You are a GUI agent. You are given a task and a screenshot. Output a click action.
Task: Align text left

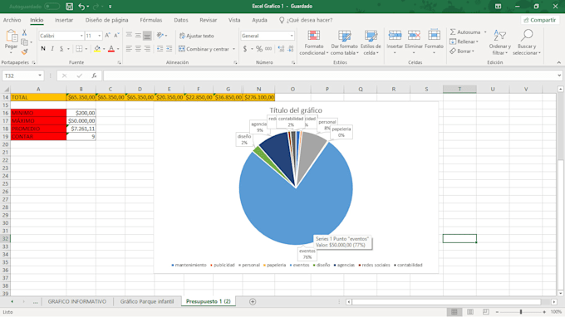pos(129,49)
